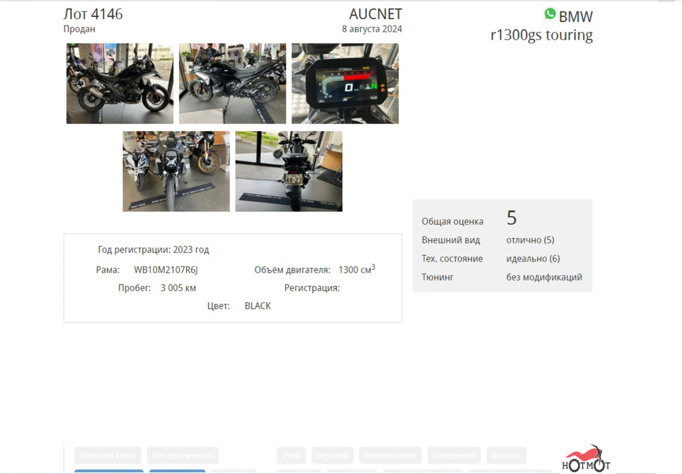Click the WhatsApp icon next to BMW
Image resolution: width=682 pixels, height=474 pixels.
coord(550,14)
